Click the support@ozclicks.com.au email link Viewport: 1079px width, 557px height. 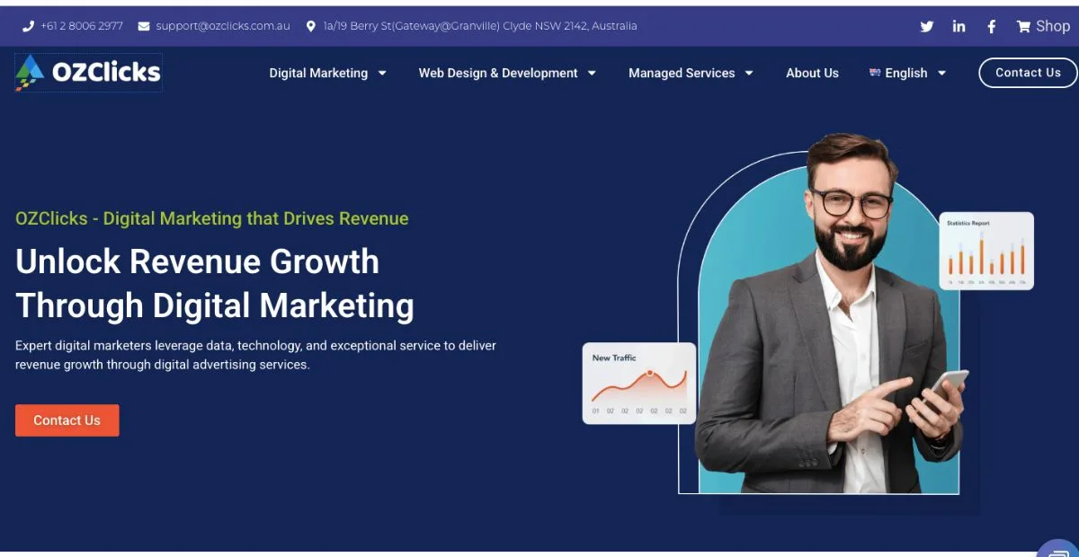[x=222, y=26]
